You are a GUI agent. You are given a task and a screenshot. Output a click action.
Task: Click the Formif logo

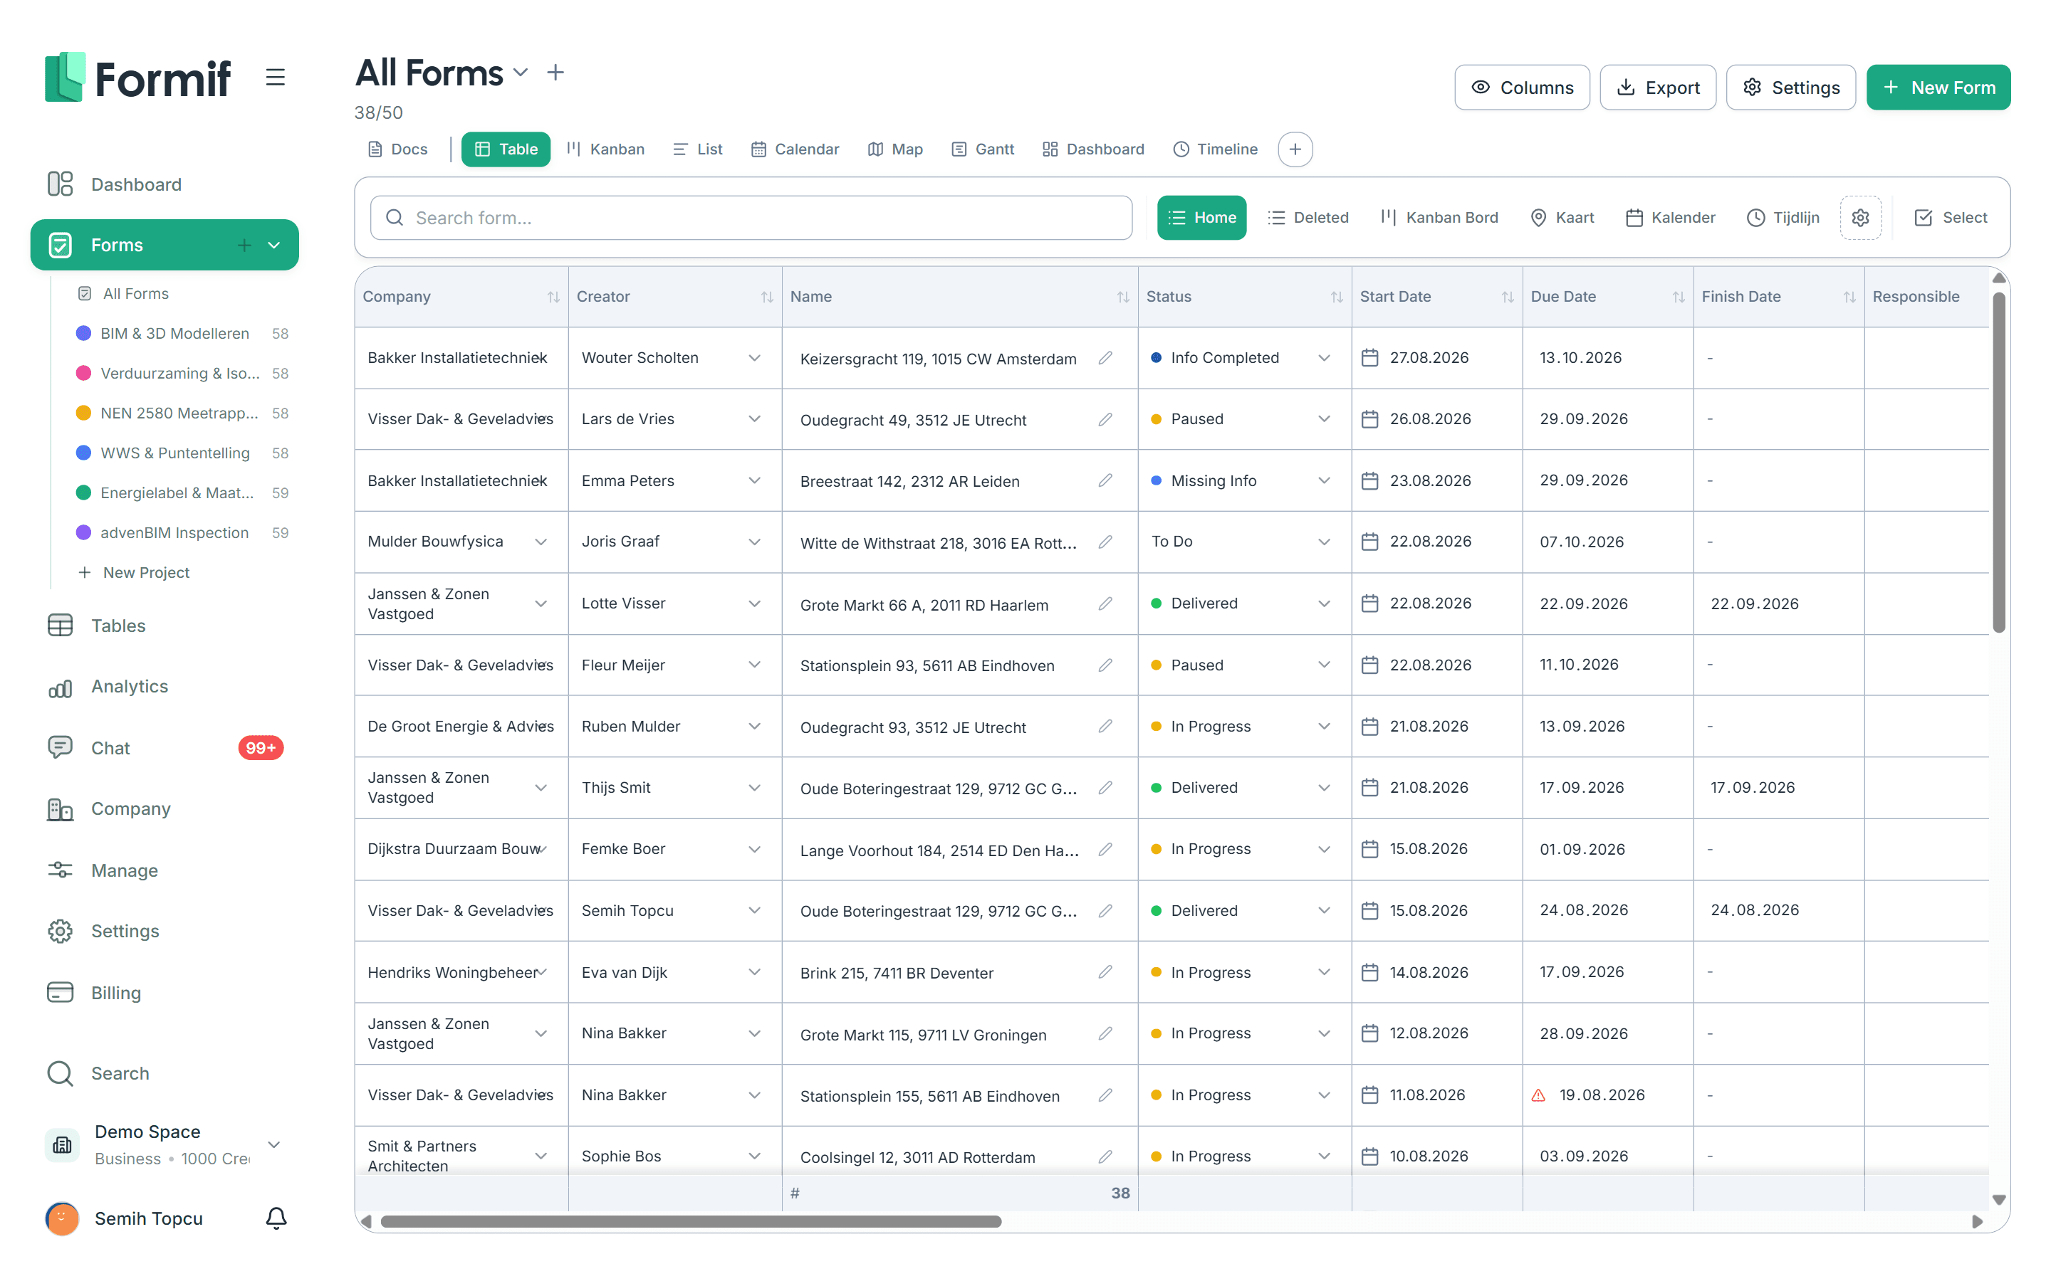(x=137, y=78)
